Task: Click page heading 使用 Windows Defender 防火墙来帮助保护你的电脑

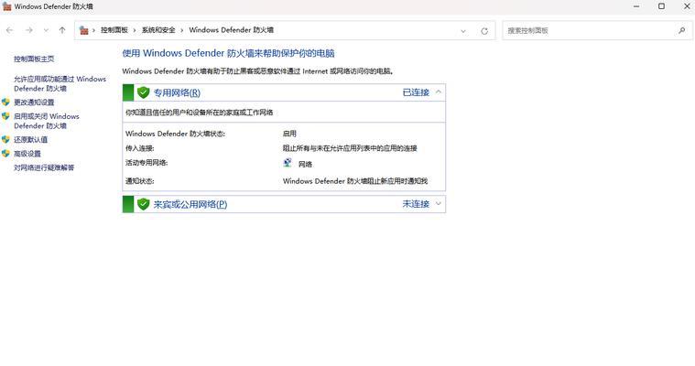Action: click(x=228, y=53)
